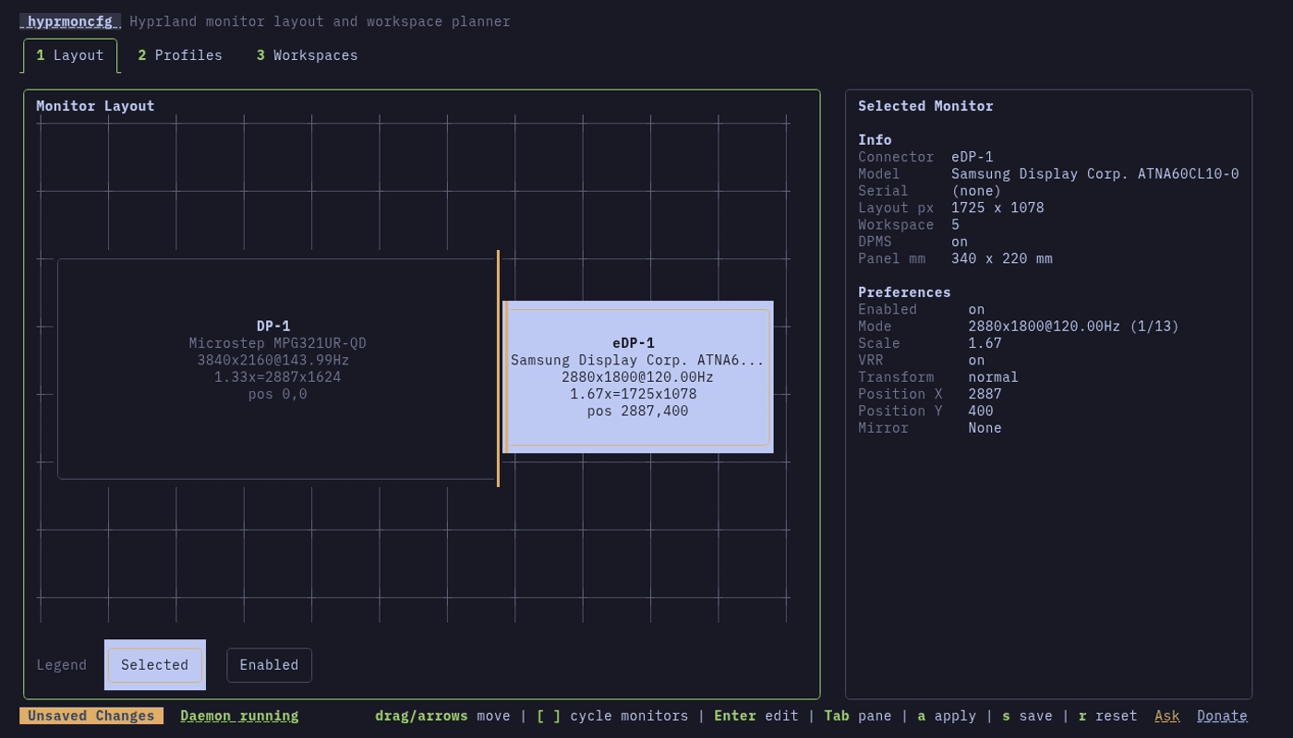Click the Panel mm value 340 x 220 mm
This screenshot has height=738, width=1293.
(1002, 259)
